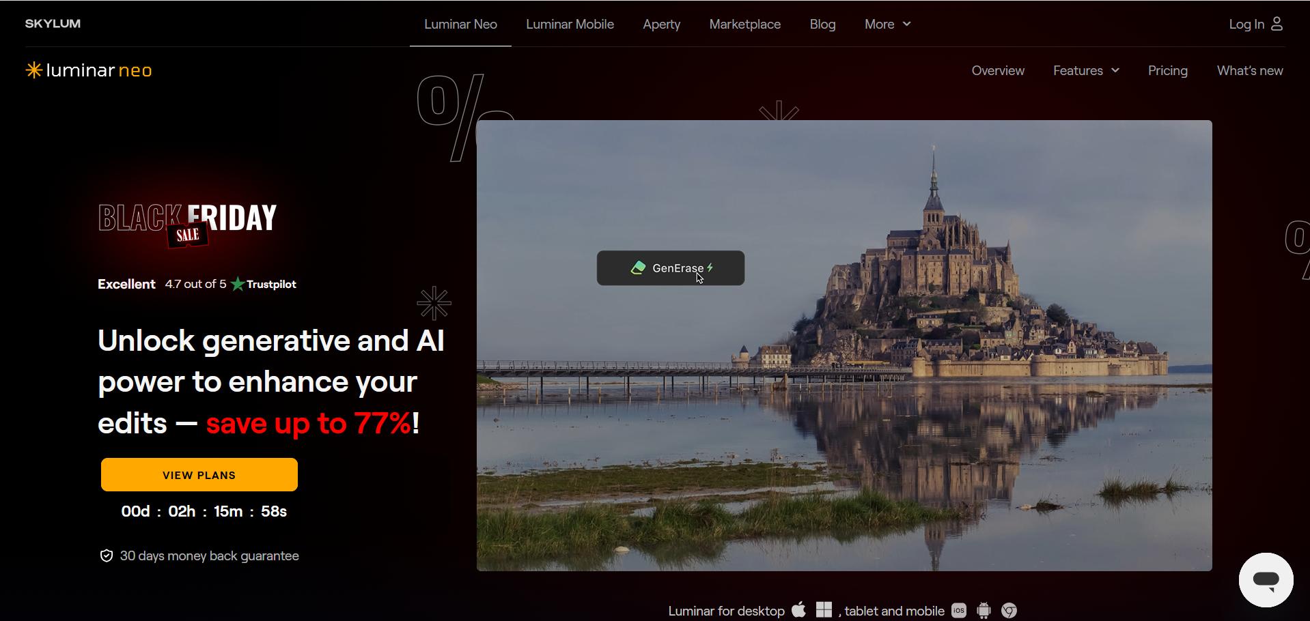Click the Windows platform icon
The height and width of the screenshot is (621, 1310).
(824, 609)
